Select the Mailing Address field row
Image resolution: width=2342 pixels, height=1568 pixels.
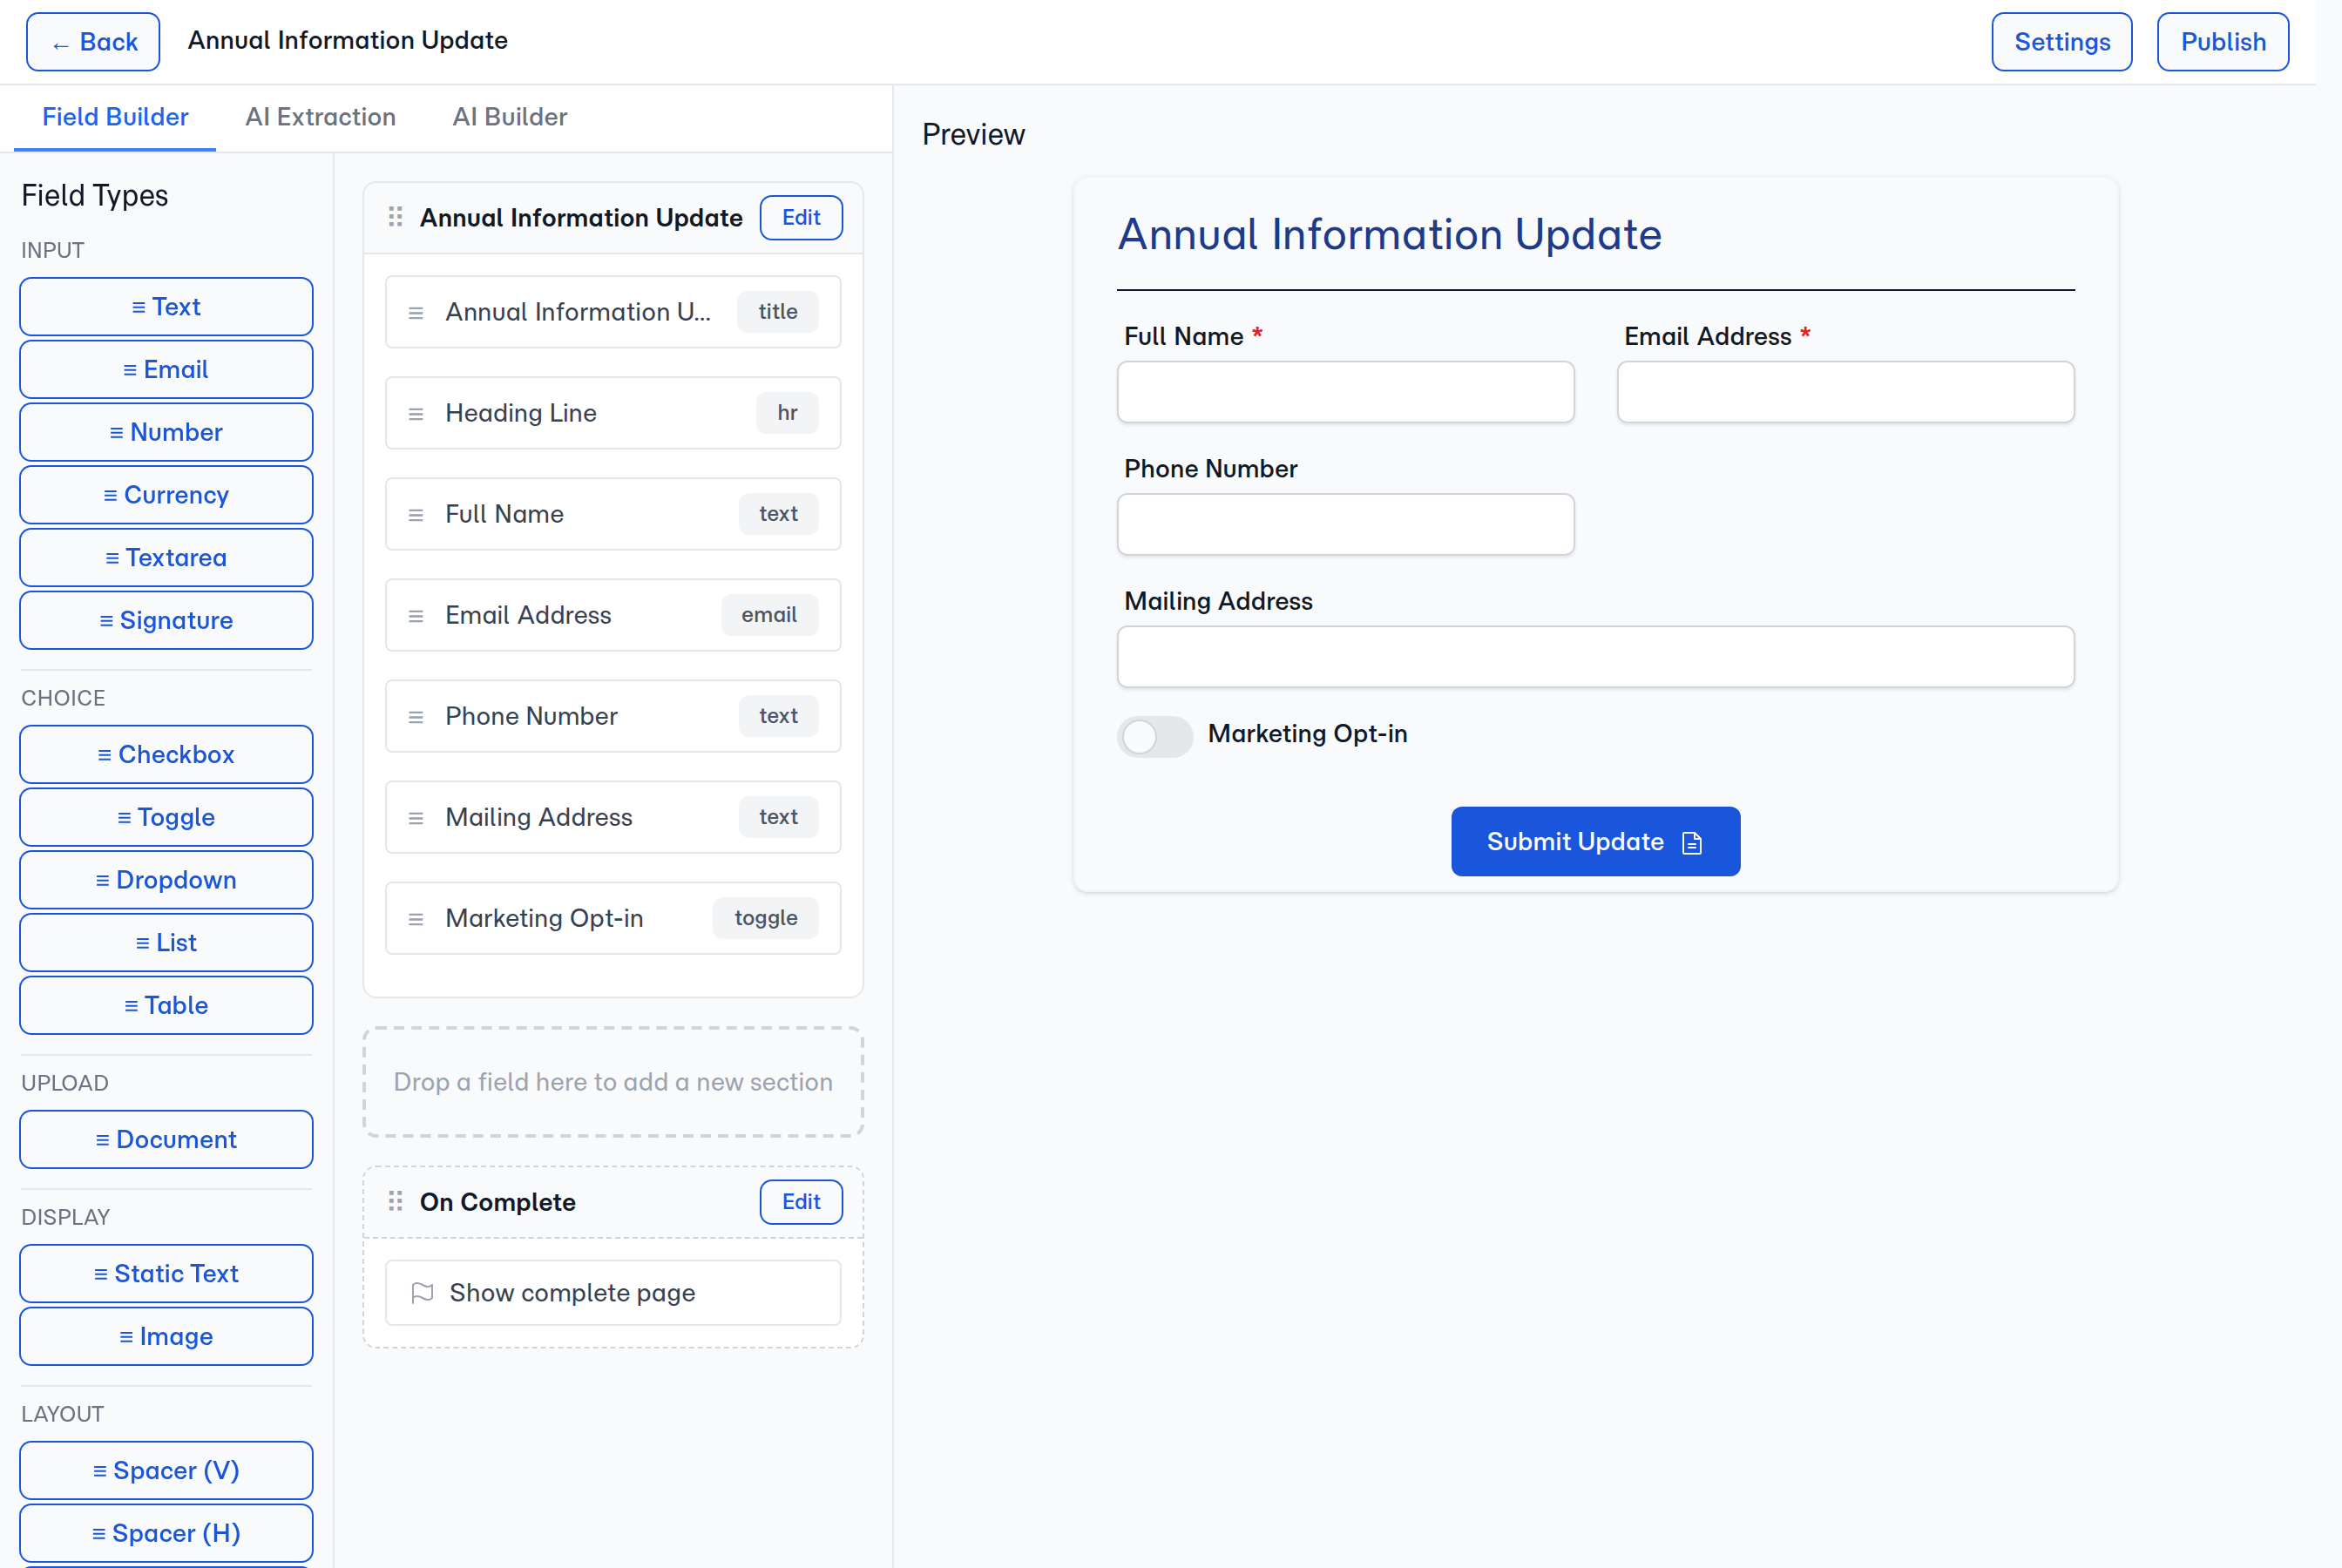(x=613, y=817)
